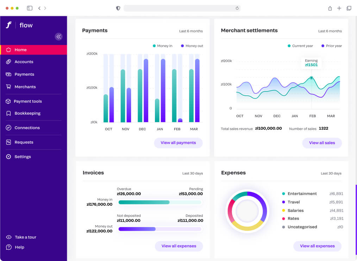Toggle the Money out legend item
The height and width of the screenshot is (261, 357).
192,46
